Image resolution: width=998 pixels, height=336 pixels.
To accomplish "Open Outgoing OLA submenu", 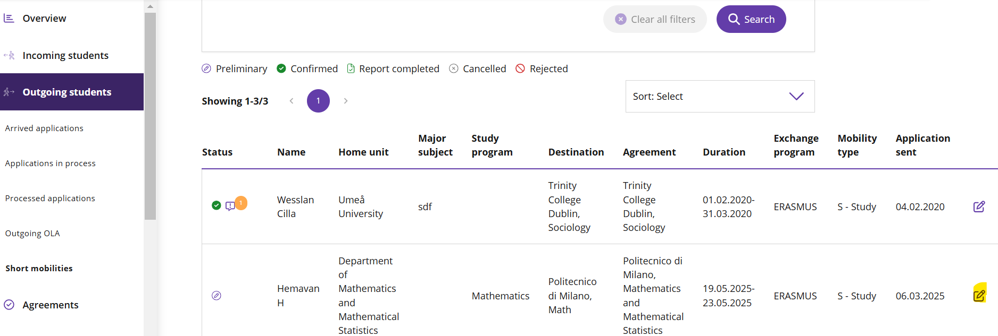I will point(32,234).
